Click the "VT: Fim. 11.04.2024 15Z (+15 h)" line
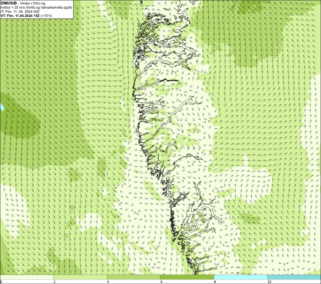The width and height of the screenshot is (321, 284). (x=26, y=16)
